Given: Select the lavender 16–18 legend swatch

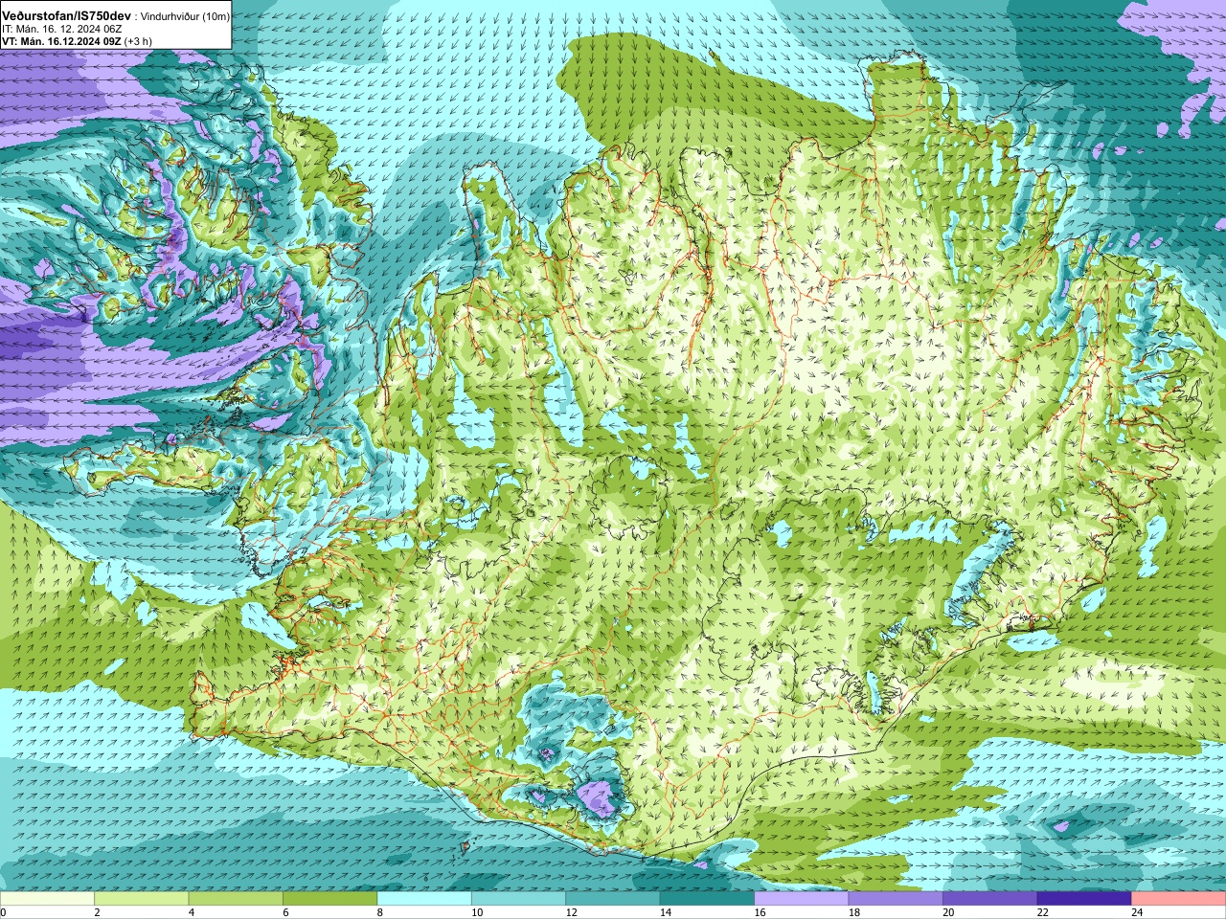Looking at the screenshot, I should pos(802,899).
